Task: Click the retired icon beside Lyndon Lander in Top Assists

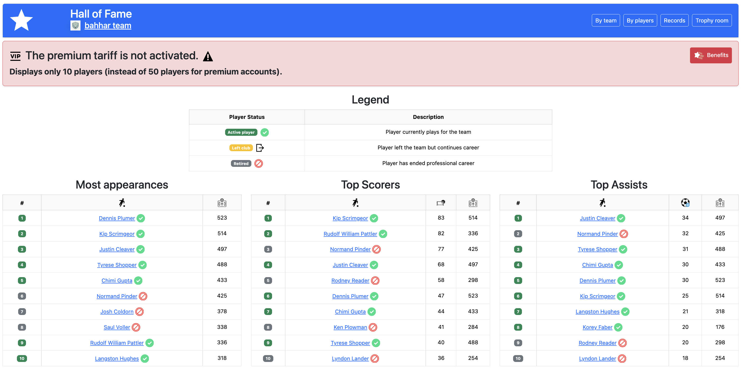Action: (x=622, y=358)
